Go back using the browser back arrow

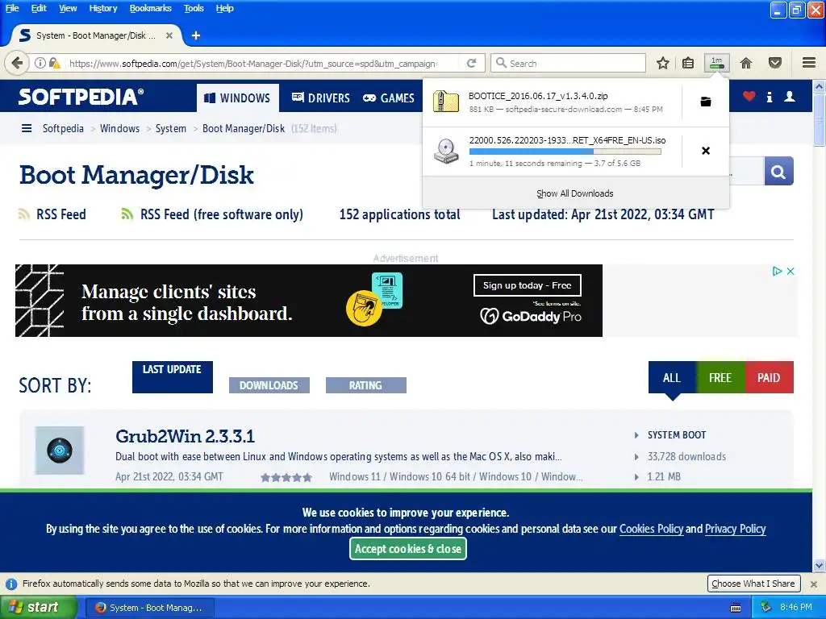pyautogui.click(x=17, y=63)
